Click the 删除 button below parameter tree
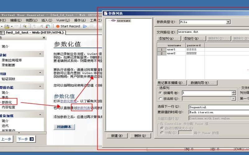This screenshot has height=155, width=249. tap(140, 136)
